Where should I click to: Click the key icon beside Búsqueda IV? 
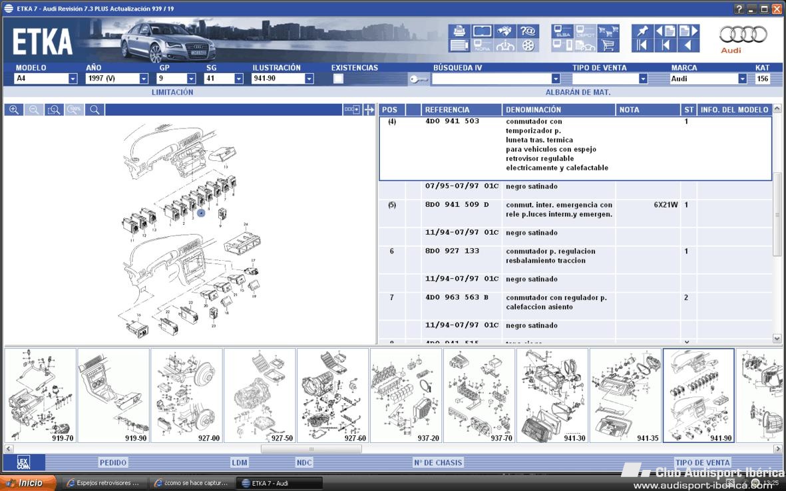(x=418, y=79)
